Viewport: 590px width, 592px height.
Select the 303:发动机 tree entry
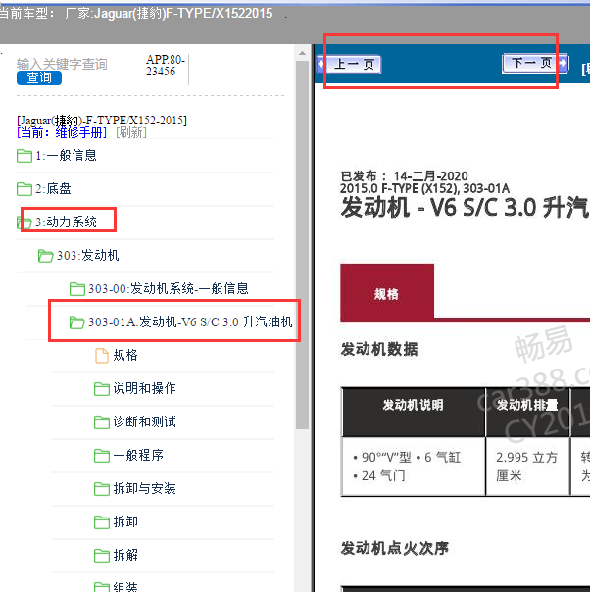[x=87, y=256]
